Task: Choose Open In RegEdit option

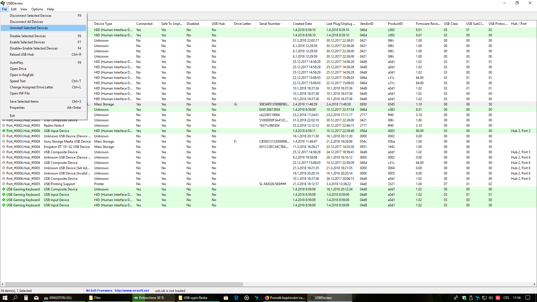Action: [x=22, y=75]
